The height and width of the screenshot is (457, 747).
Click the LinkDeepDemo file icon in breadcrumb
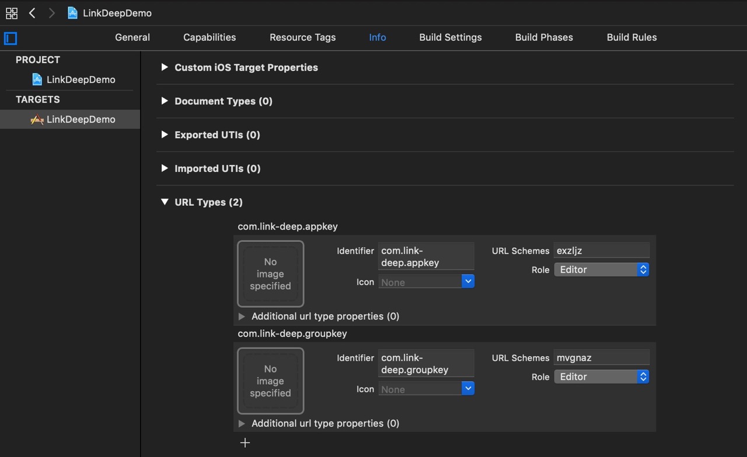click(x=72, y=13)
